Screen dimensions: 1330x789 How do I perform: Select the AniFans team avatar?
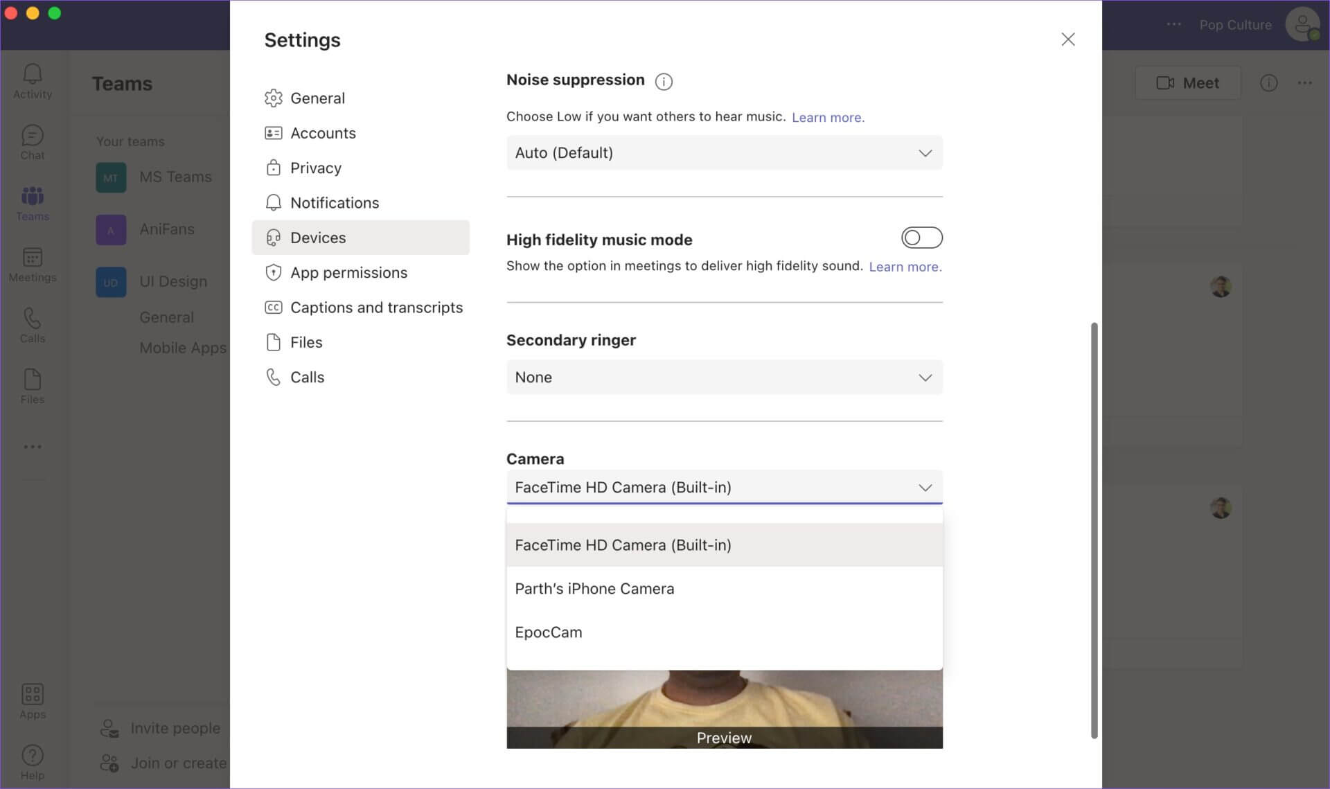tap(111, 230)
